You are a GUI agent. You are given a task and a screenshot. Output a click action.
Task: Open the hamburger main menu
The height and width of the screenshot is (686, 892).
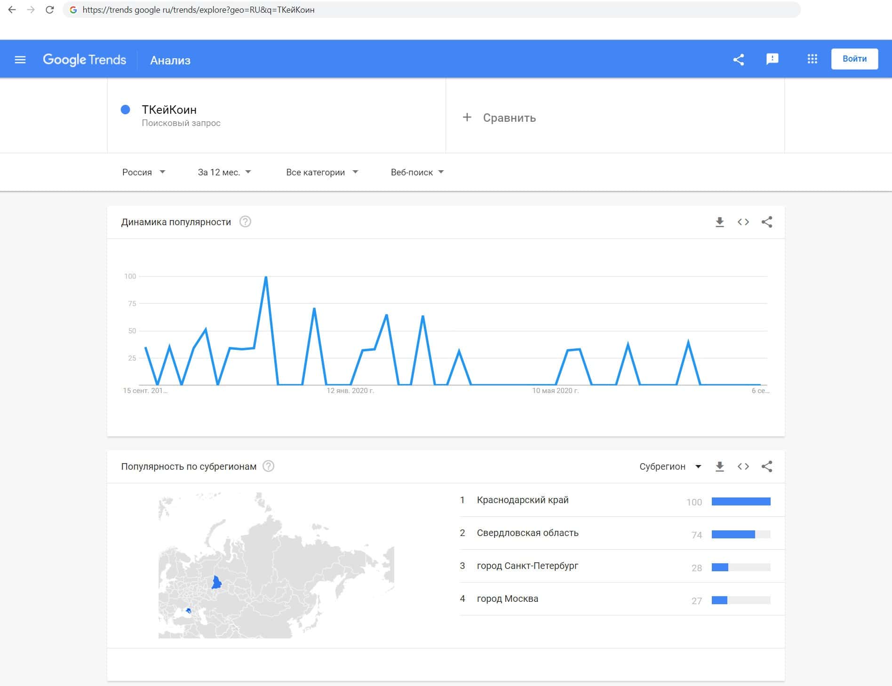[20, 60]
